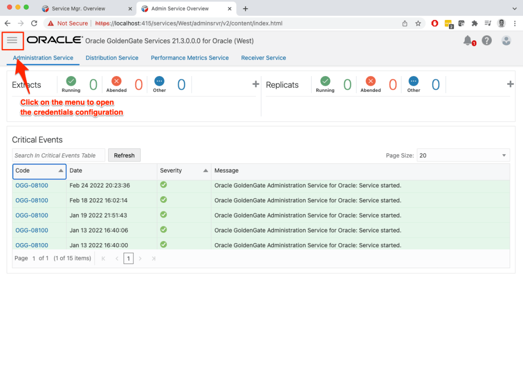
Task: Click the Replicats Running status icon
Action: pyautogui.click(x=325, y=81)
